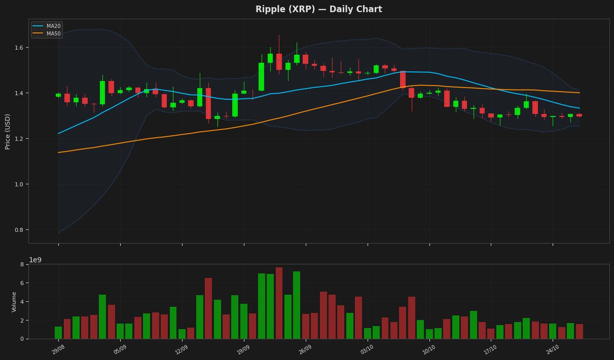The height and width of the screenshot is (360, 614).
Task: Click the 05/09 date label
Action: click(119, 350)
